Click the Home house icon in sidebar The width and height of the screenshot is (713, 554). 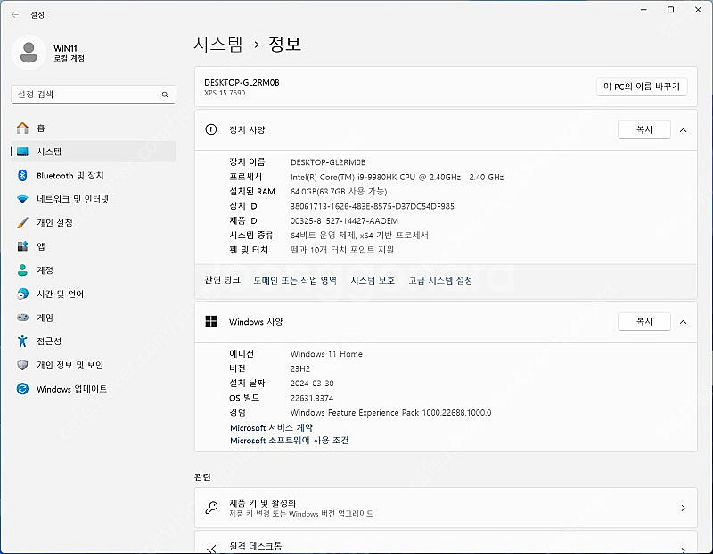pos(22,128)
